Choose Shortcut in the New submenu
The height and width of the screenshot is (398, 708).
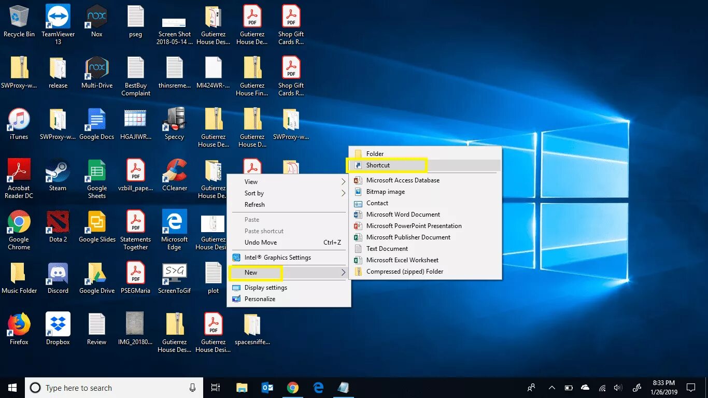tap(425, 165)
